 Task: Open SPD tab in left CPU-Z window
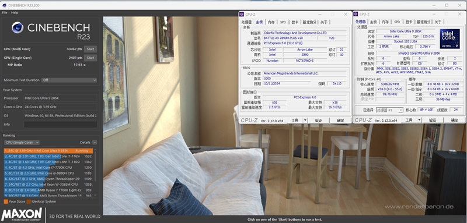pyautogui.click(x=283, y=22)
